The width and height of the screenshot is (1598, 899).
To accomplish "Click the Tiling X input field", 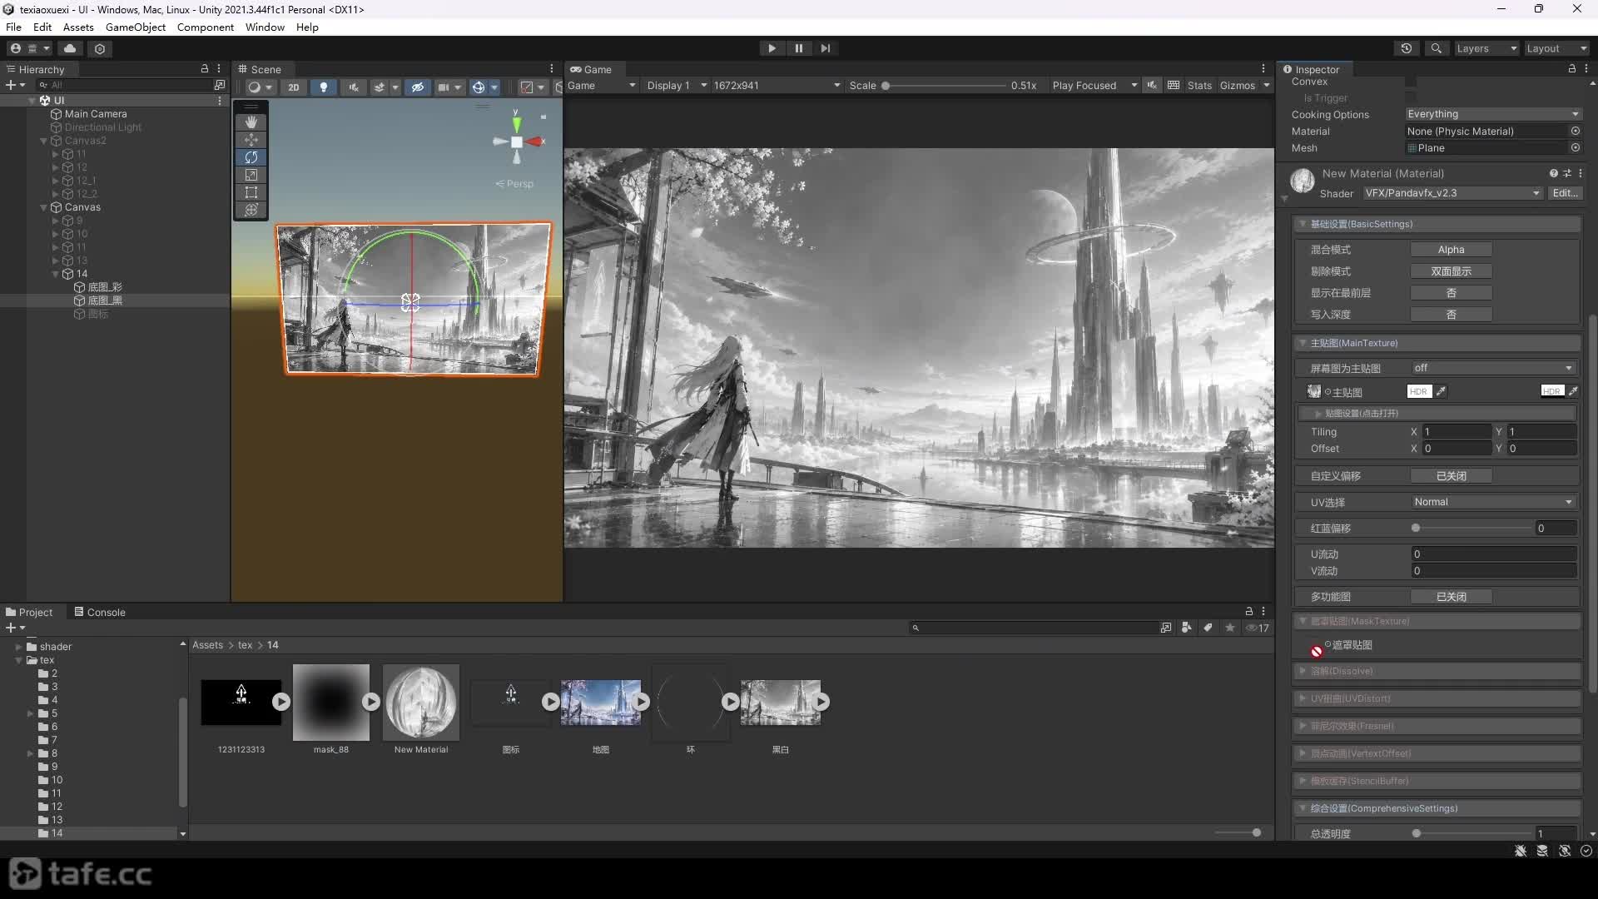I will (x=1457, y=431).
